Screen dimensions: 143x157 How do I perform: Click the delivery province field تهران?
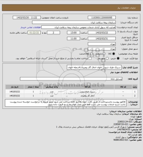tap(102, 44)
